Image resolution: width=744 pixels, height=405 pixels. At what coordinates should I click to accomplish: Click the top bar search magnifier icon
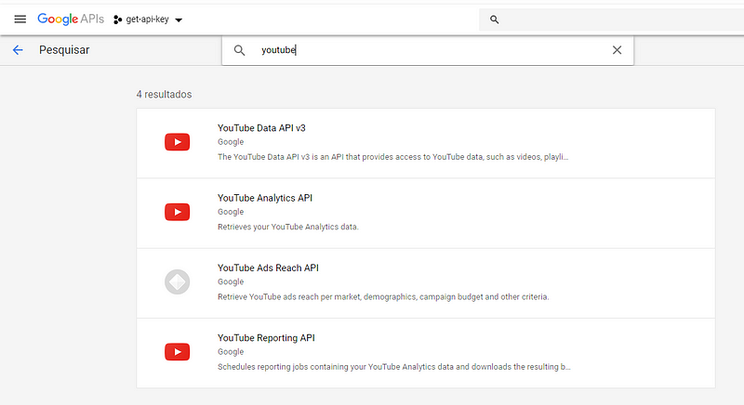[495, 20]
